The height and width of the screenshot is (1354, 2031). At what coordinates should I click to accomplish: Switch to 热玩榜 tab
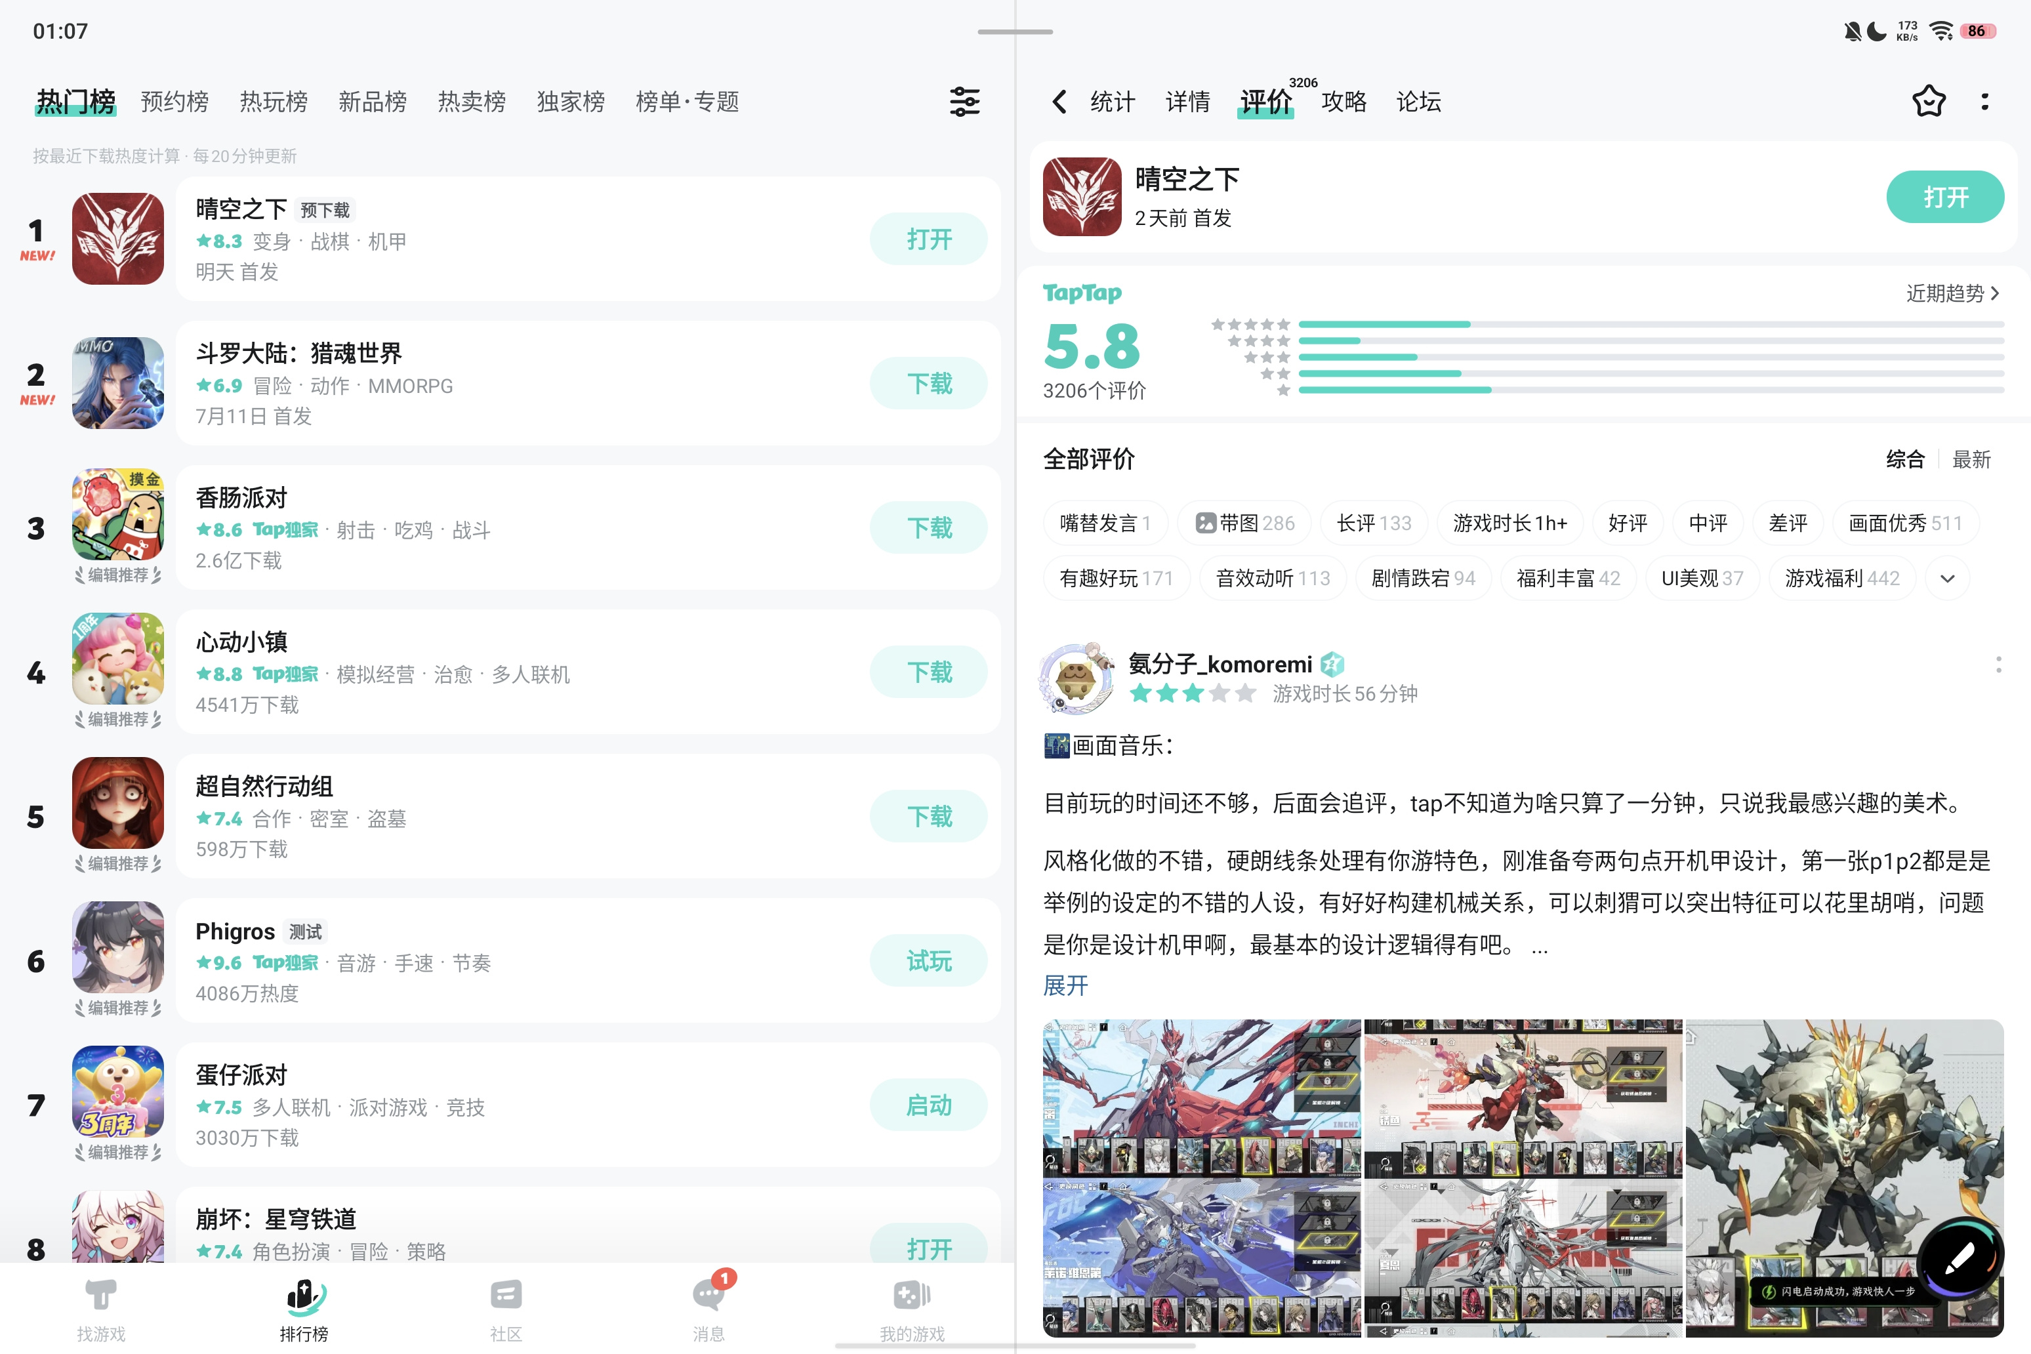(274, 102)
